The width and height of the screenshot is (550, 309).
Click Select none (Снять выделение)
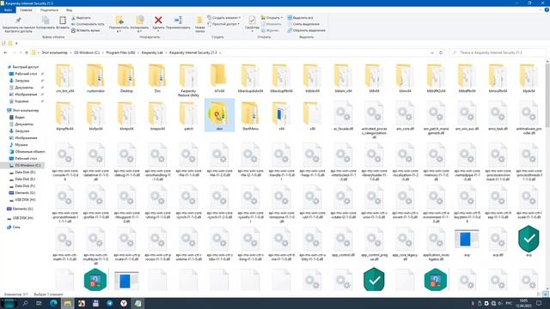303,24
